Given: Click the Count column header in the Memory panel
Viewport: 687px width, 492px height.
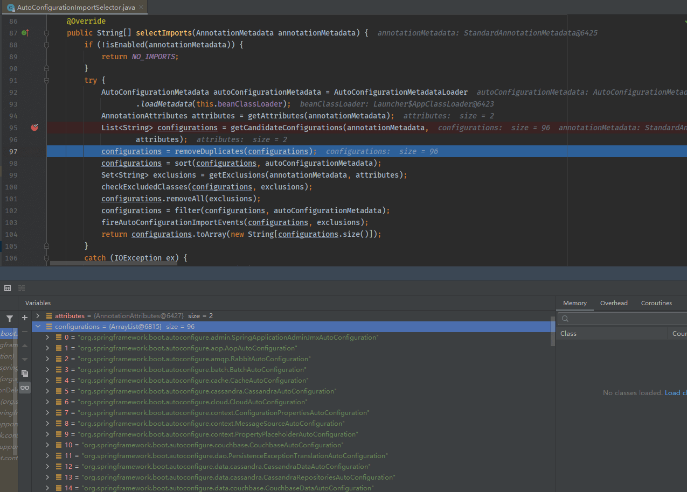Looking at the screenshot, I should click(x=678, y=334).
